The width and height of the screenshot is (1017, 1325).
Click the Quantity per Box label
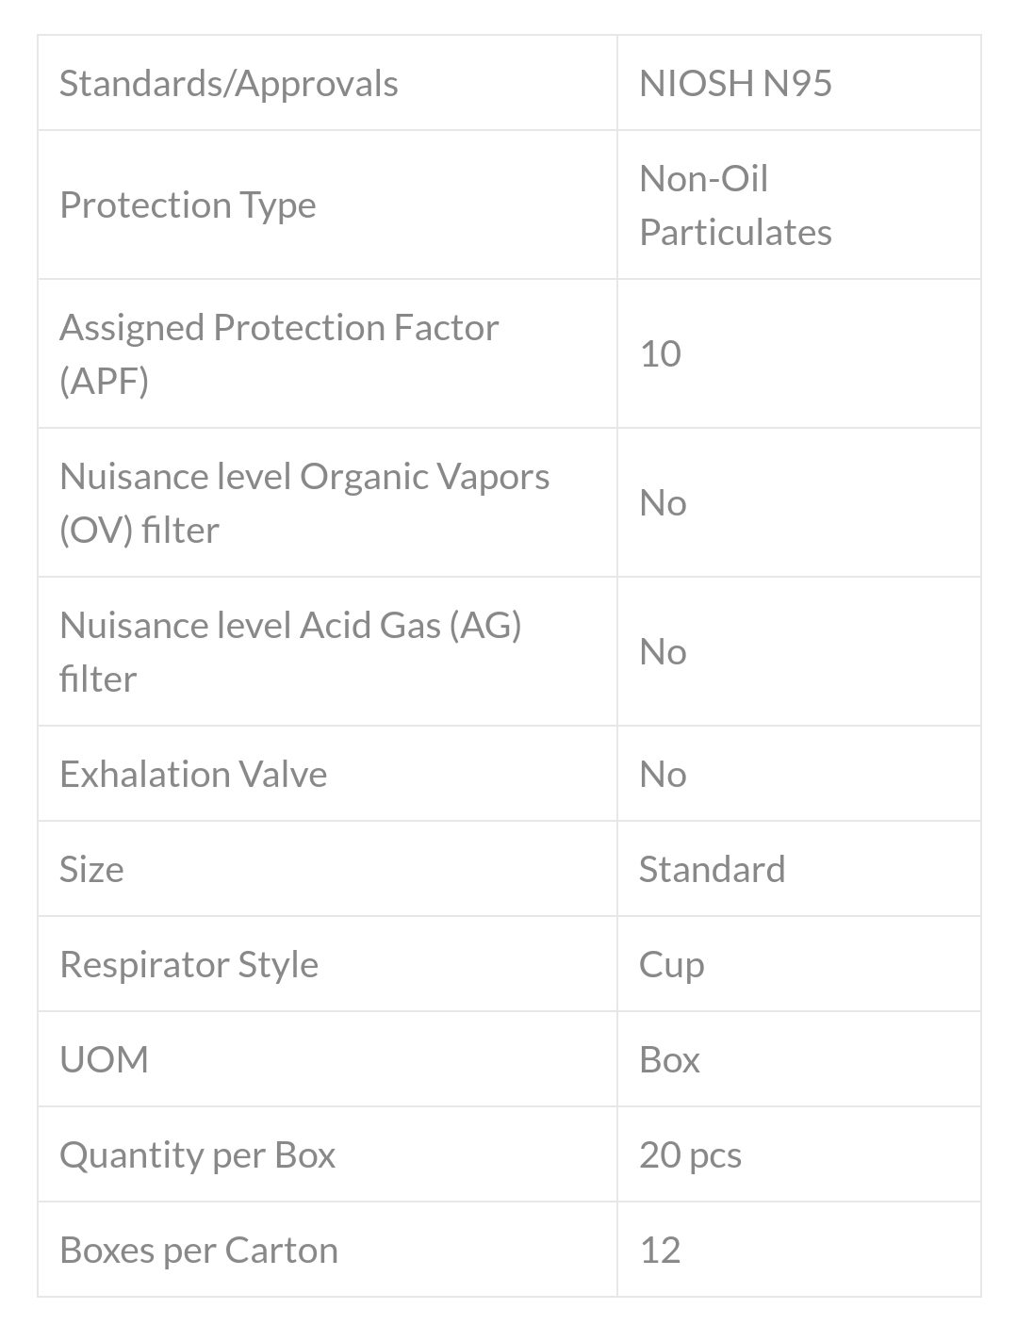197,1154
